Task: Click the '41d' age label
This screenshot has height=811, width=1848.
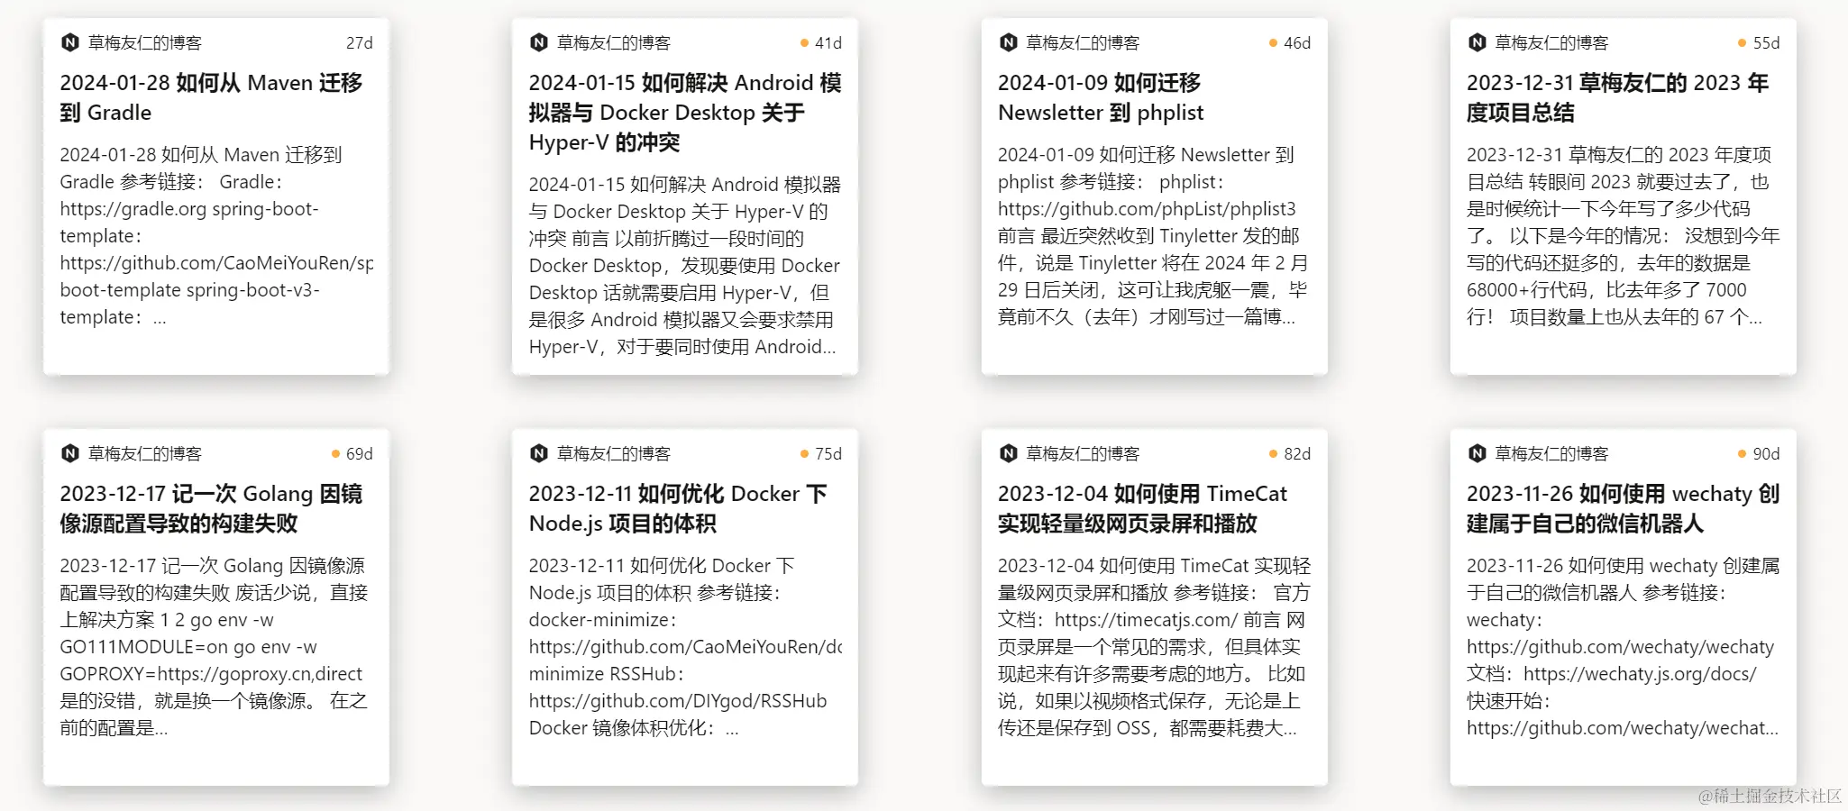Action: coord(828,43)
